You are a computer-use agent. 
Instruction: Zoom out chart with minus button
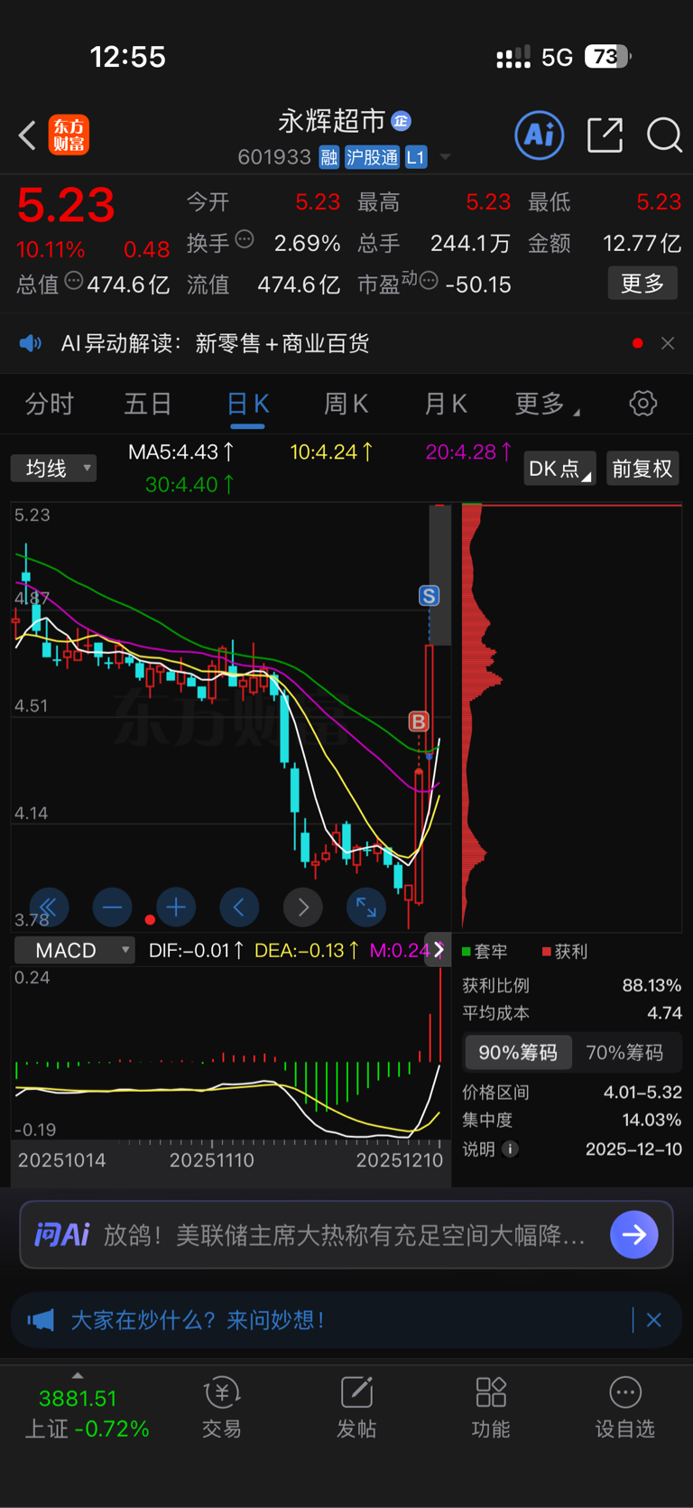[x=112, y=907]
